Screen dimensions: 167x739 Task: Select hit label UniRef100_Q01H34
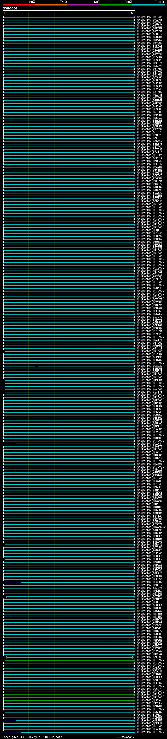(150, 444)
